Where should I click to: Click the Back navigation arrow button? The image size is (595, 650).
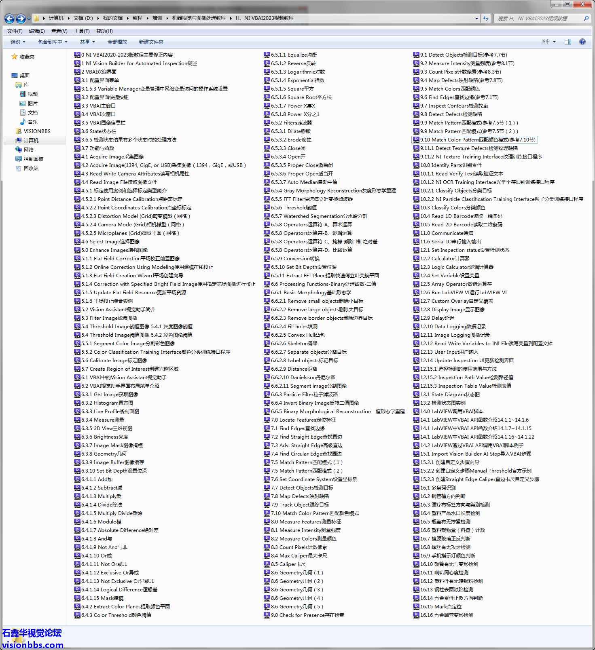(9, 19)
